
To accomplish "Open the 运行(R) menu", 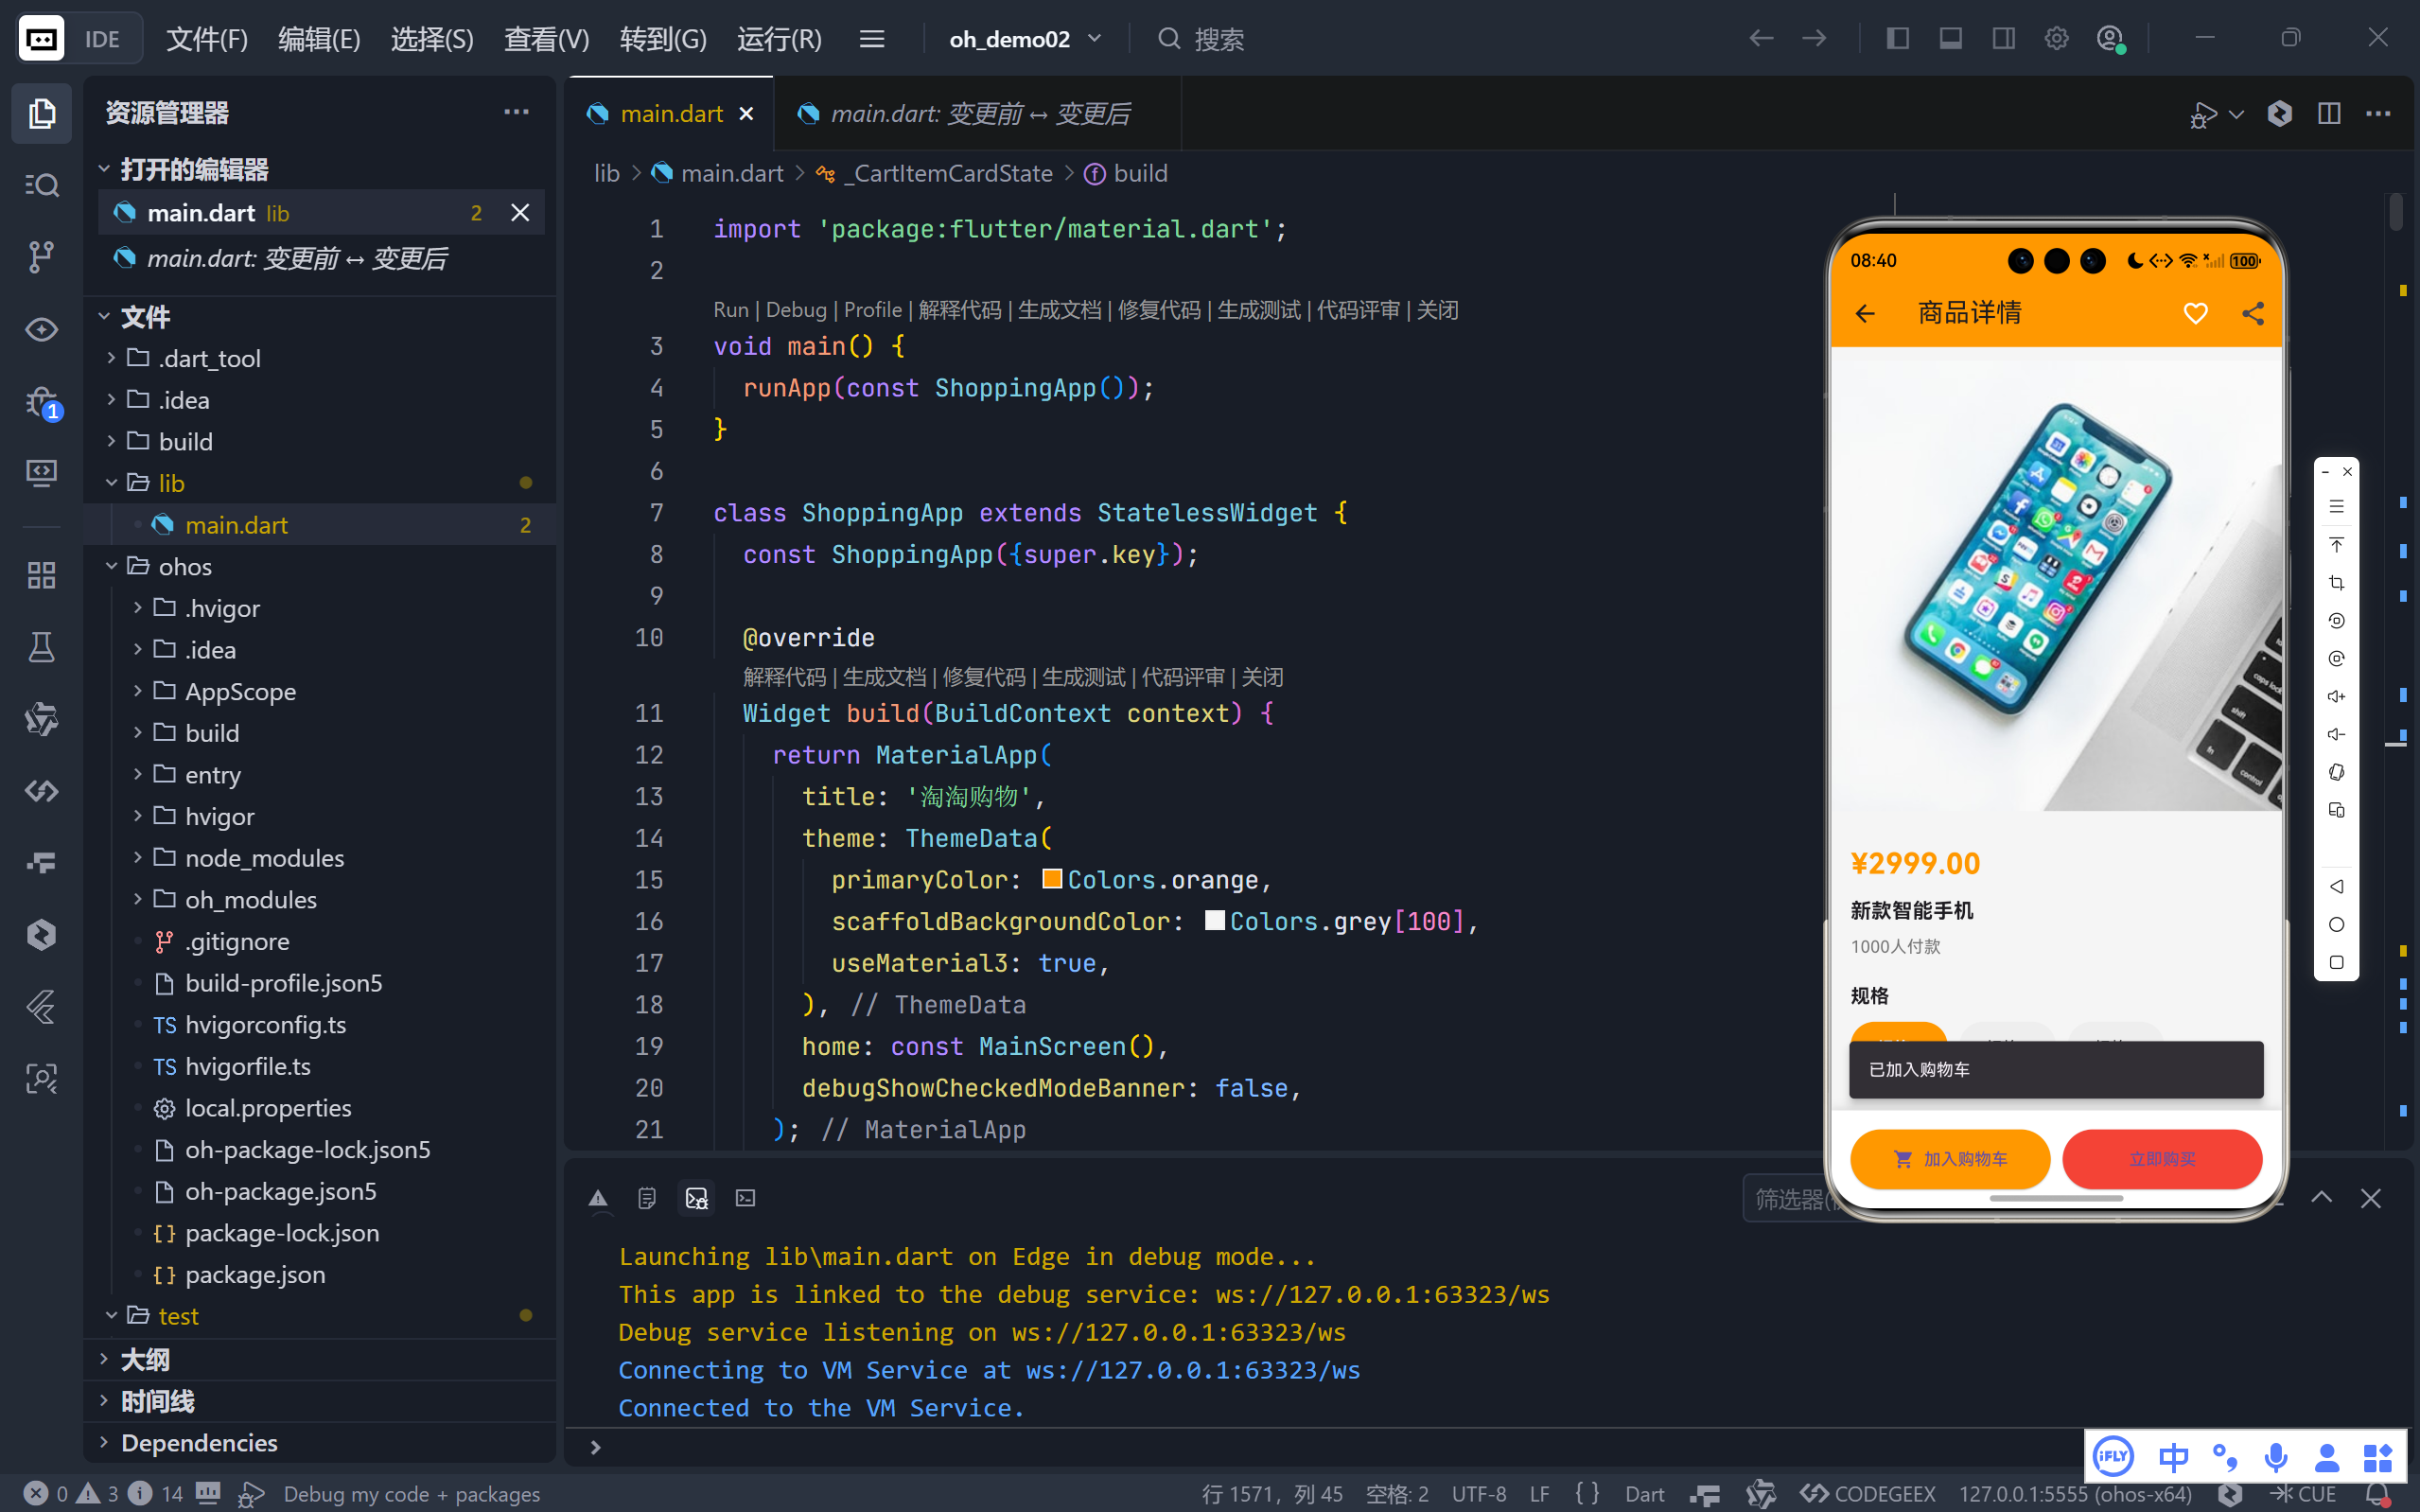I will tap(779, 39).
